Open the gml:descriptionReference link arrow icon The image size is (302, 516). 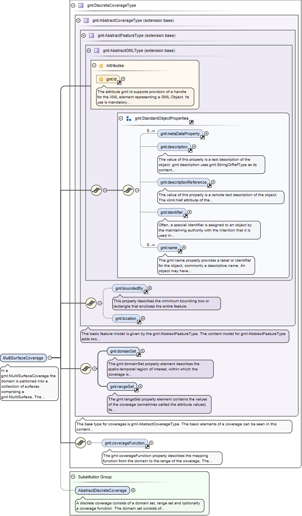click(x=209, y=186)
